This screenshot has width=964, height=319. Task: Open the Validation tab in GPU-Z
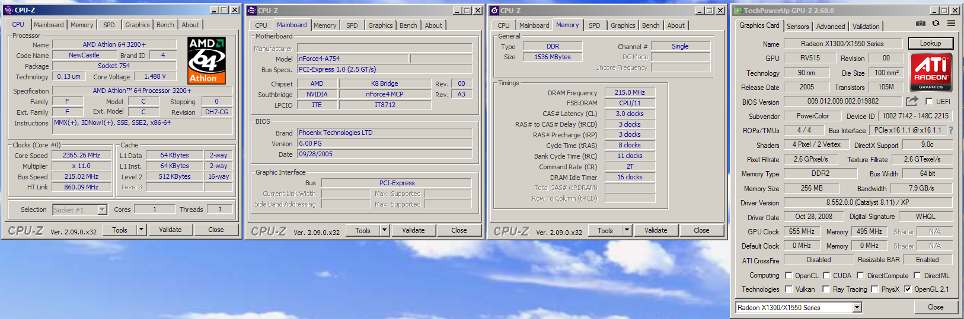[x=866, y=27]
